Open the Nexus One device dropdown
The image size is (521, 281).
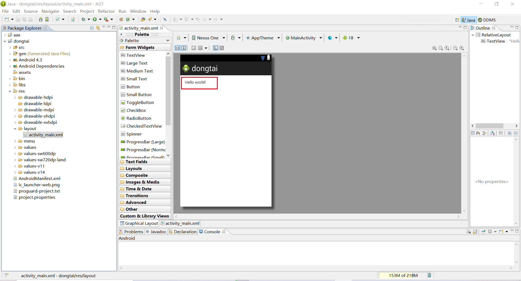pyautogui.click(x=209, y=38)
